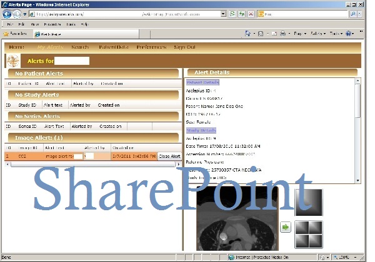Click alert grid scroll-left arrow
375x262 pixels.
[x=7, y=164]
